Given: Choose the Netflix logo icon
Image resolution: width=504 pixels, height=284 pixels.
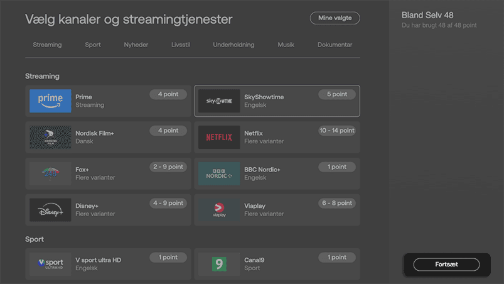Looking at the screenshot, I should (x=219, y=138).
